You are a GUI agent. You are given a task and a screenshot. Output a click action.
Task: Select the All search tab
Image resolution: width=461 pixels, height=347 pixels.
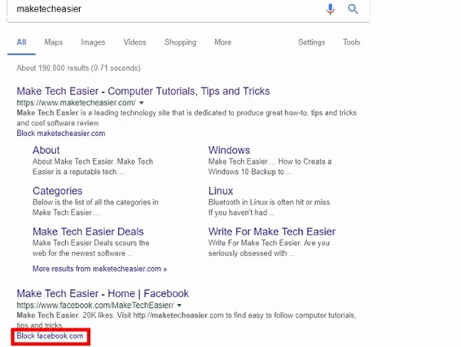pos(22,42)
